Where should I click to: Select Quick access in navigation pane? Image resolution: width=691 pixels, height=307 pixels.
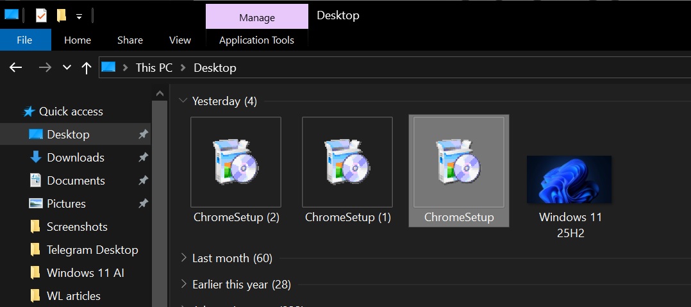pyautogui.click(x=71, y=112)
